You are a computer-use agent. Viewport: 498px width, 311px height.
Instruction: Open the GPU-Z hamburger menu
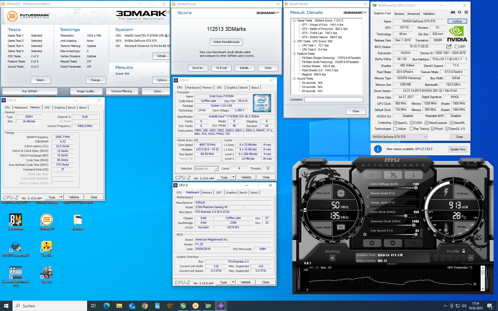coord(466,12)
